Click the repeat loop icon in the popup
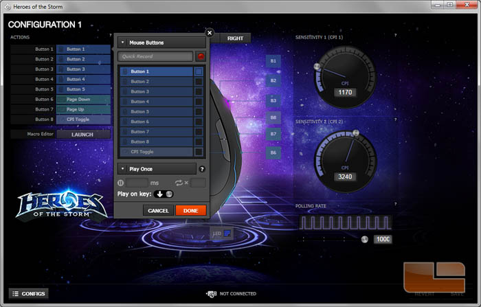481x307 pixels. [179, 183]
